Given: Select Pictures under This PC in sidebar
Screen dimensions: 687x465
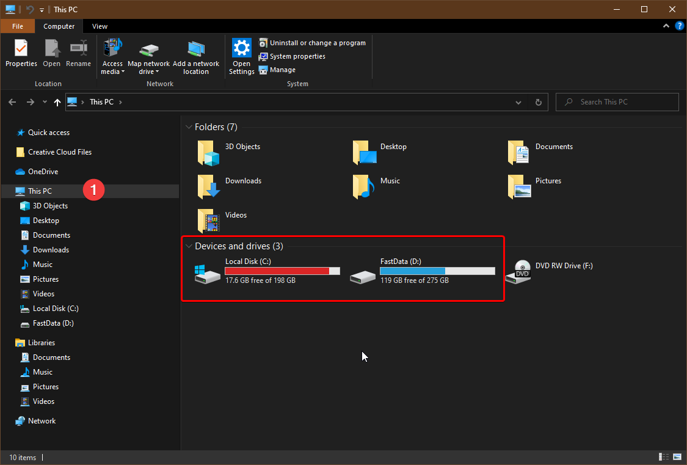Looking at the screenshot, I should click(x=40, y=279).
